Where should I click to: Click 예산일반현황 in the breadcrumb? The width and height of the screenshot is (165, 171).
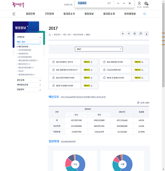[78, 34]
